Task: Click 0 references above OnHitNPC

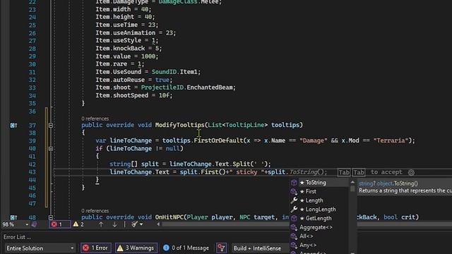Action: coord(95,211)
